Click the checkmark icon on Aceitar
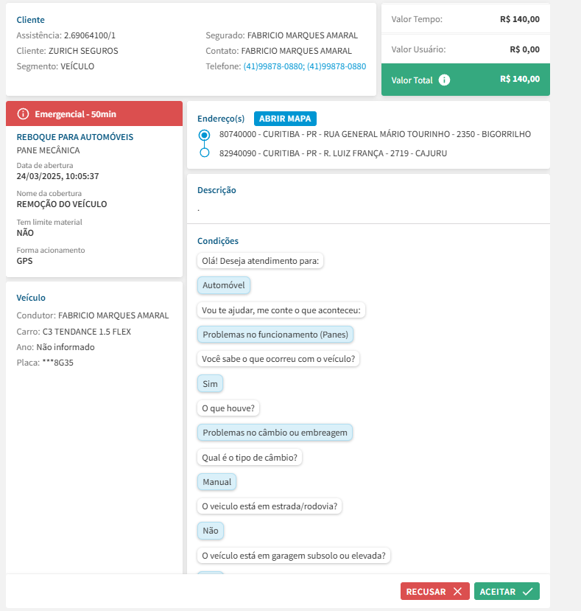 coord(527,591)
